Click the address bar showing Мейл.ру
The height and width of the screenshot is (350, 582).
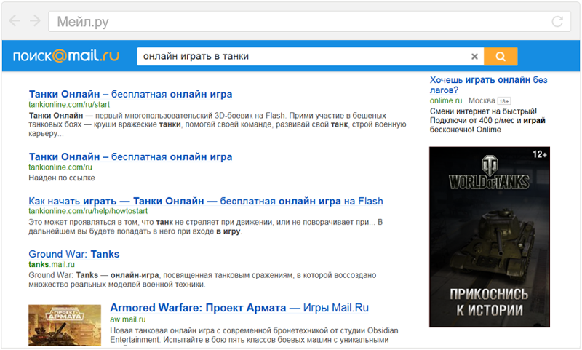pos(310,22)
